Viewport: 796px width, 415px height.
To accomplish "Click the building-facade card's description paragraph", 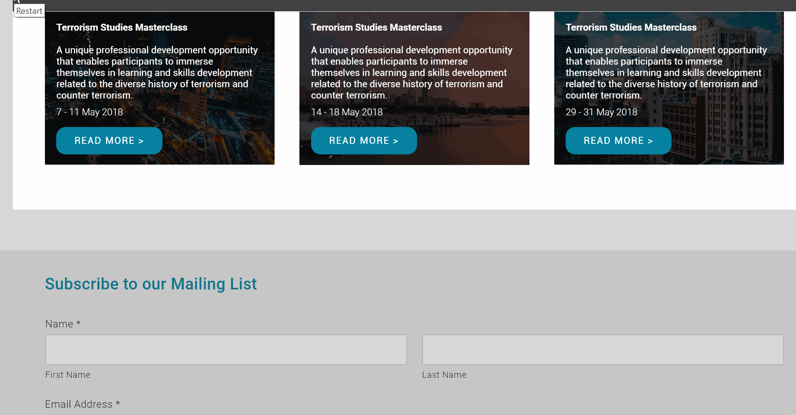I will tap(666, 73).
